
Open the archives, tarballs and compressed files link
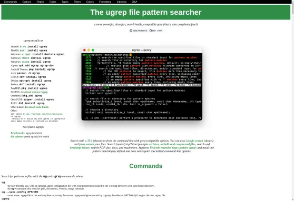(x=172, y=144)
